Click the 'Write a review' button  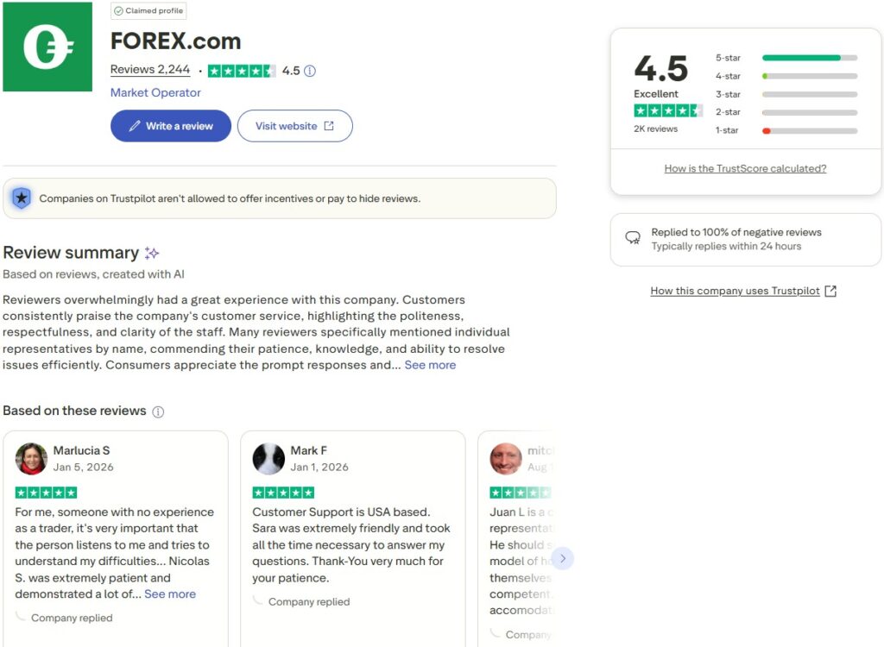coord(170,125)
